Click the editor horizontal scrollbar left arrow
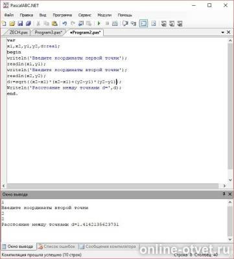Image resolution: width=234 pixels, height=259 pixels. (x=4, y=186)
